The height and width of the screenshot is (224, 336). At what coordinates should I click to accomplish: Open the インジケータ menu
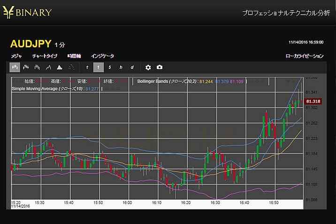click(x=102, y=56)
